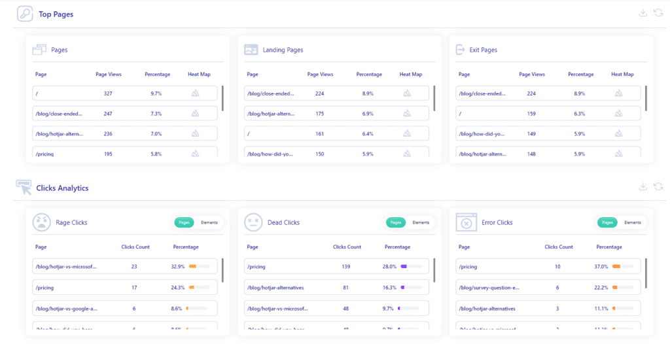Image resolution: width=670 pixels, height=344 pixels.
Task: Open heat map for /blog/hotjar-altern... in Landing Pages
Action: tap(407, 113)
